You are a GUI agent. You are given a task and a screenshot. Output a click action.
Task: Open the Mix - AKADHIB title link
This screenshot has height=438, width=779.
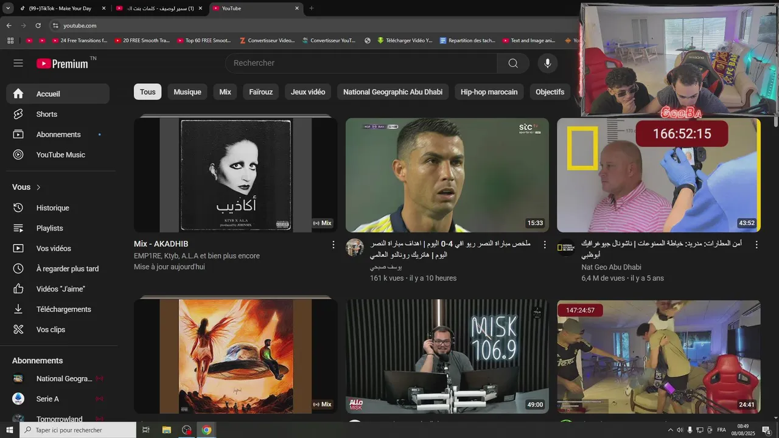click(x=161, y=244)
